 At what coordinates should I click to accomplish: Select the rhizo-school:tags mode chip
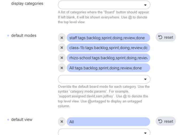(108, 58)
